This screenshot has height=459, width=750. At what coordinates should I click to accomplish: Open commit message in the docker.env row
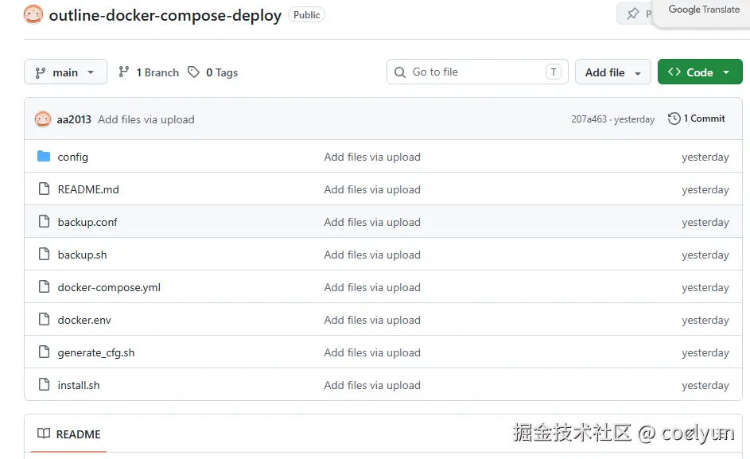[372, 320]
